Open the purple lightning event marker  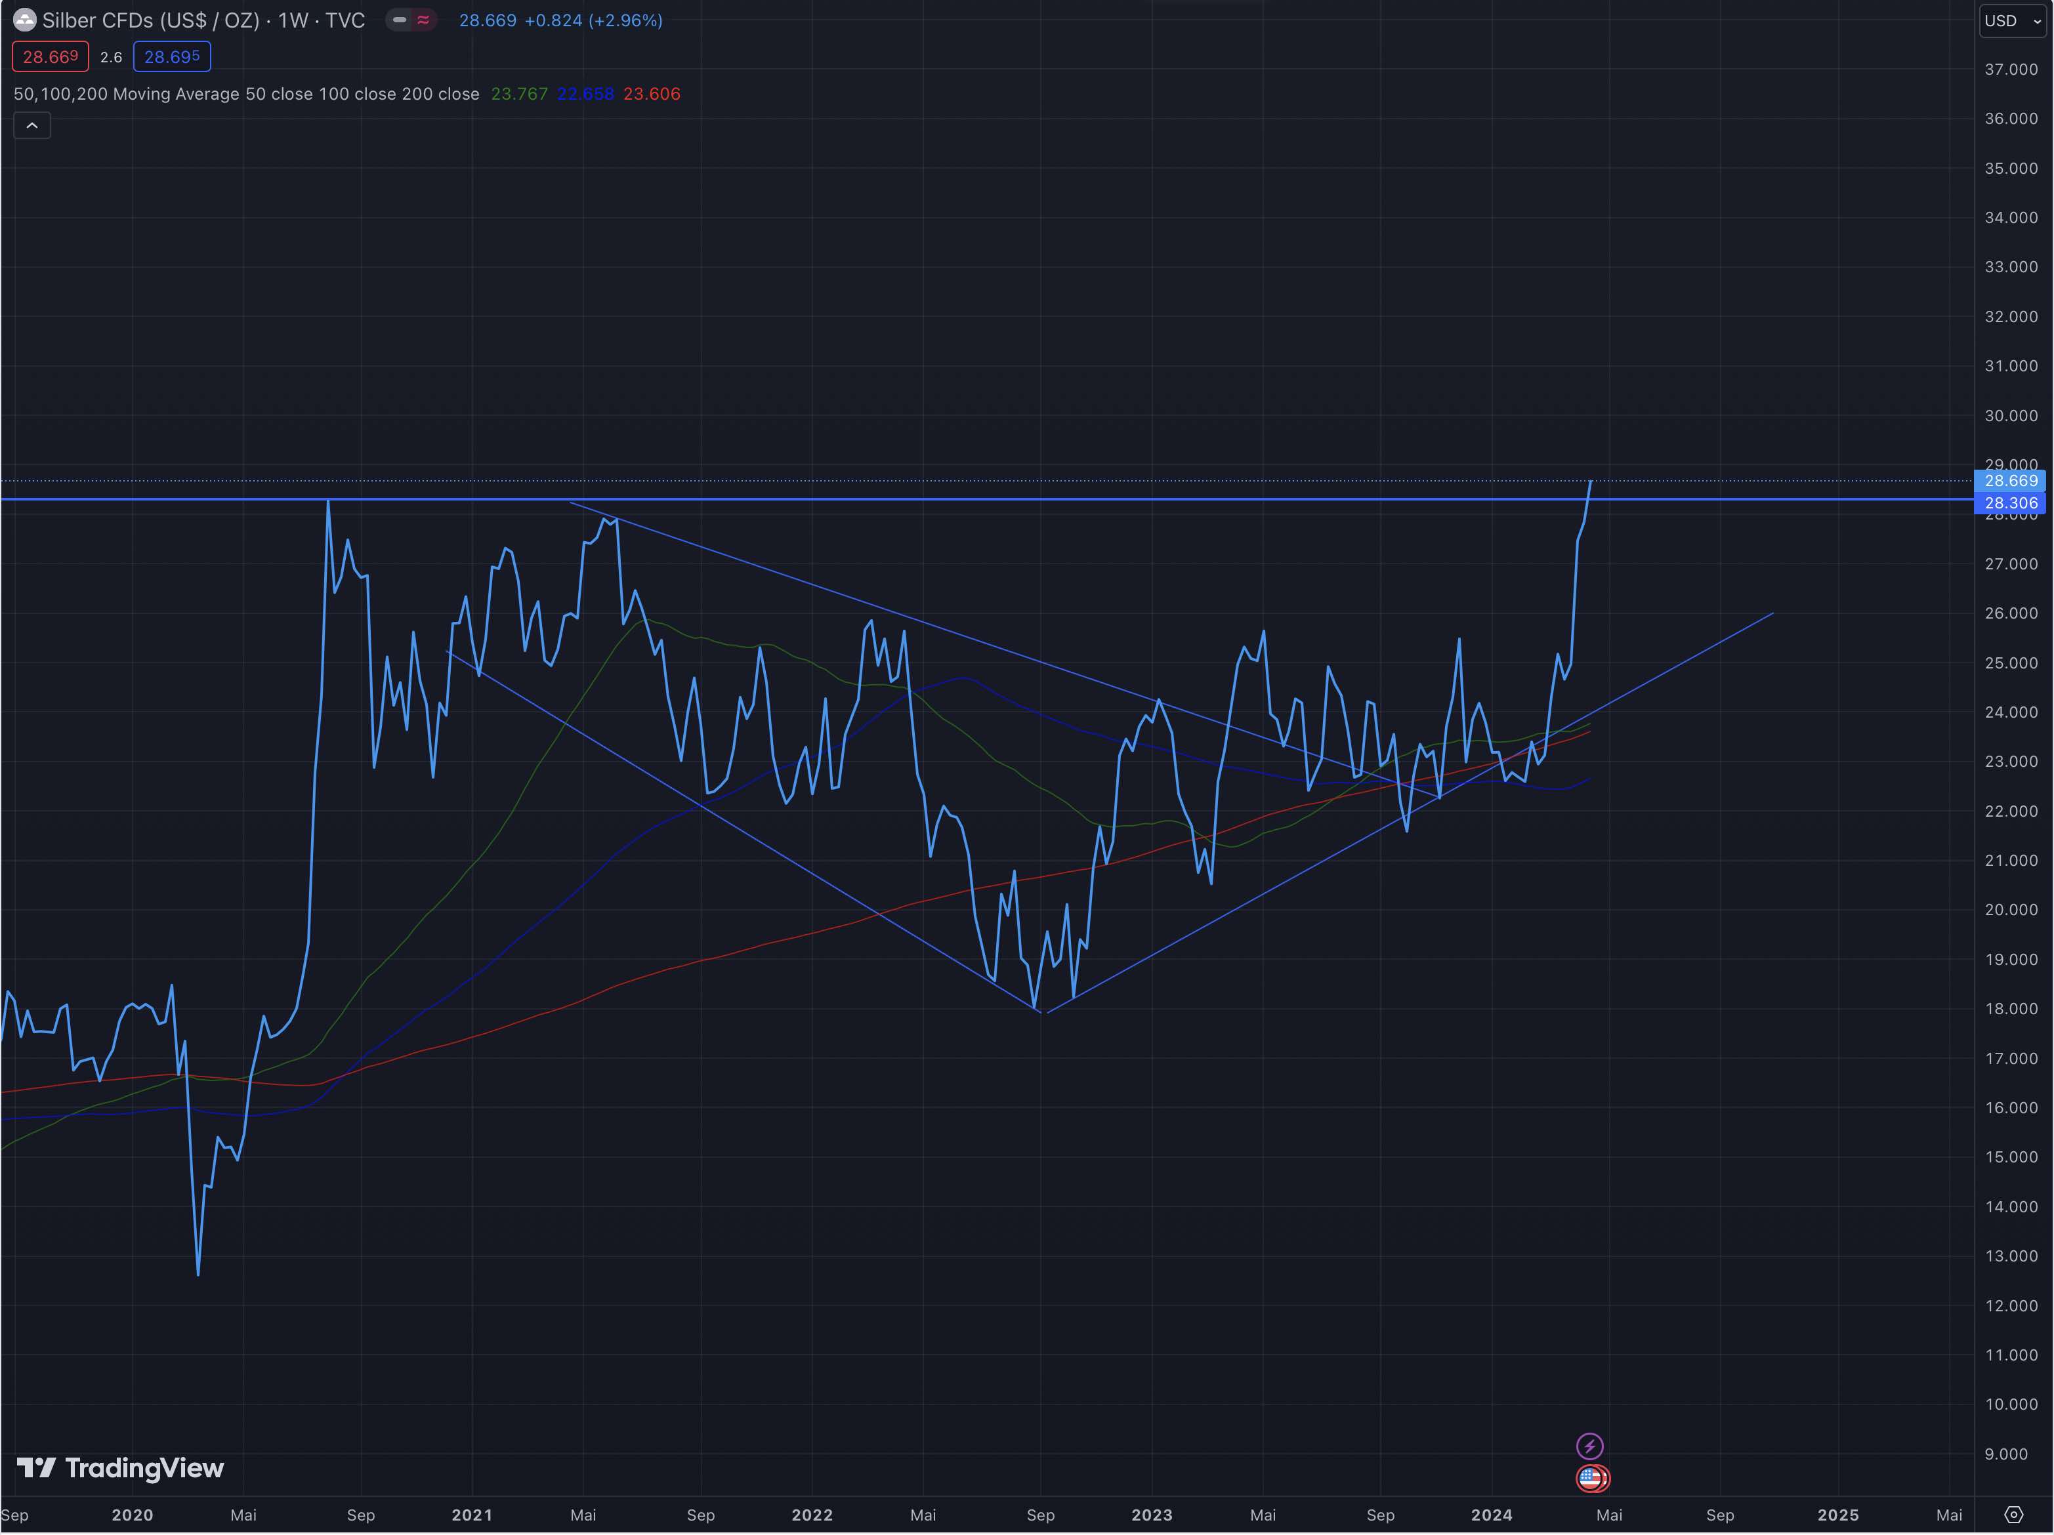tap(1589, 1446)
